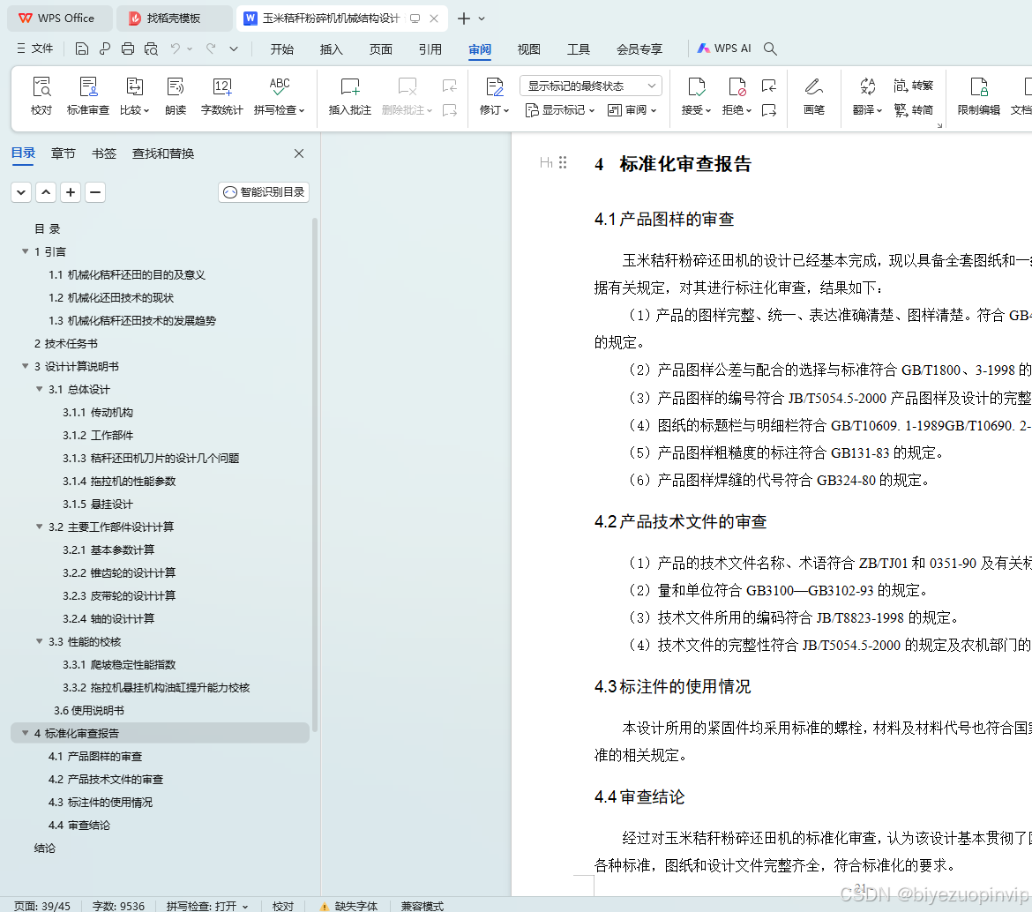This screenshot has height=912, width=1032.
Task: Click the redo arrow icon
Action: (x=211, y=49)
